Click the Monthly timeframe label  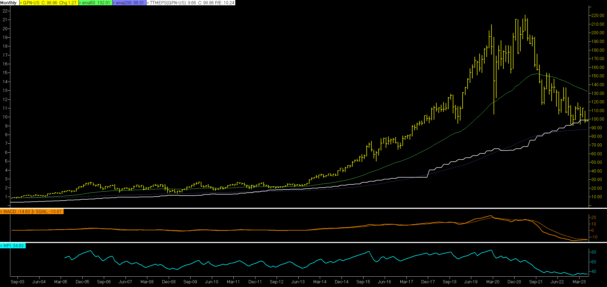[9, 3]
